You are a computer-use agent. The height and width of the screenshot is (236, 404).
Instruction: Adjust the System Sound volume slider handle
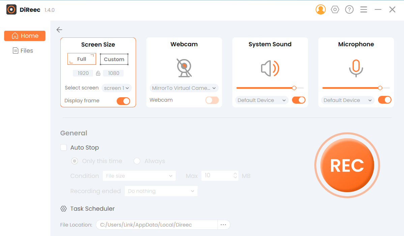pyautogui.click(x=294, y=88)
